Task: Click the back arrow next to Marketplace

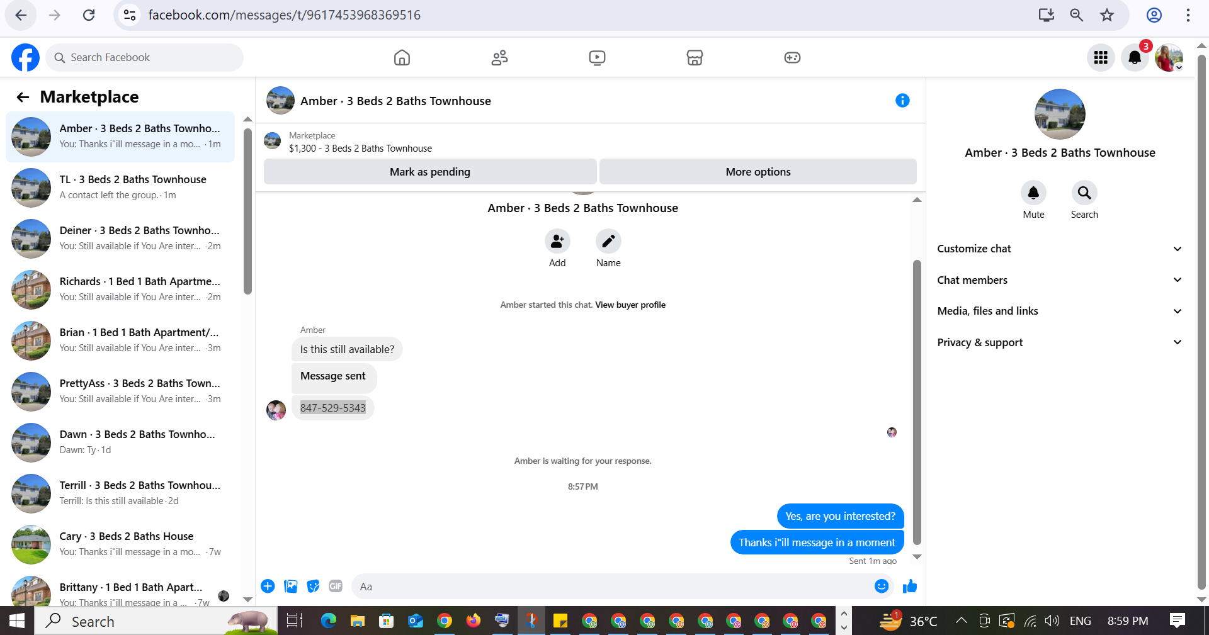Action: click(23, 97)
